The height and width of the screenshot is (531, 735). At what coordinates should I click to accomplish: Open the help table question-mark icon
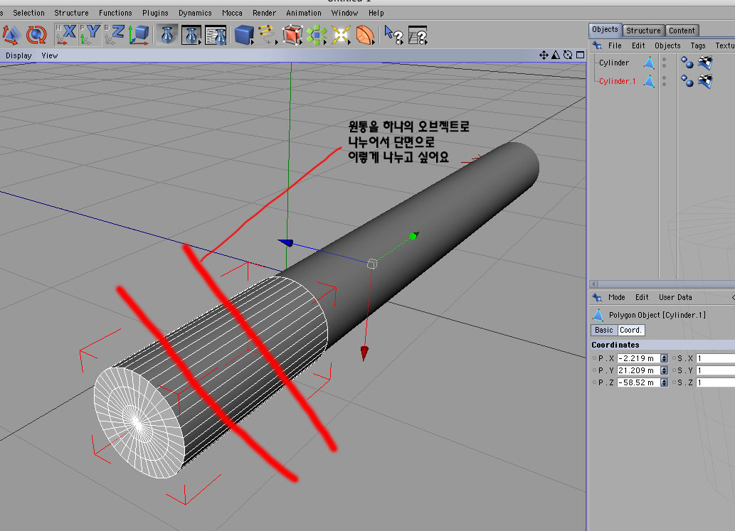point(418,35)
